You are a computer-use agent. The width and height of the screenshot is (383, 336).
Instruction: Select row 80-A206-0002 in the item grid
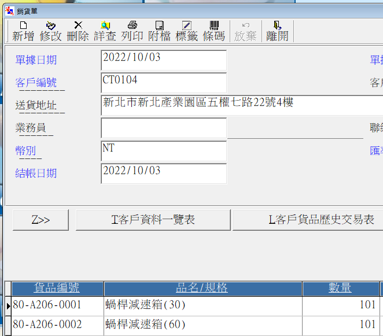tap(47, 324)
